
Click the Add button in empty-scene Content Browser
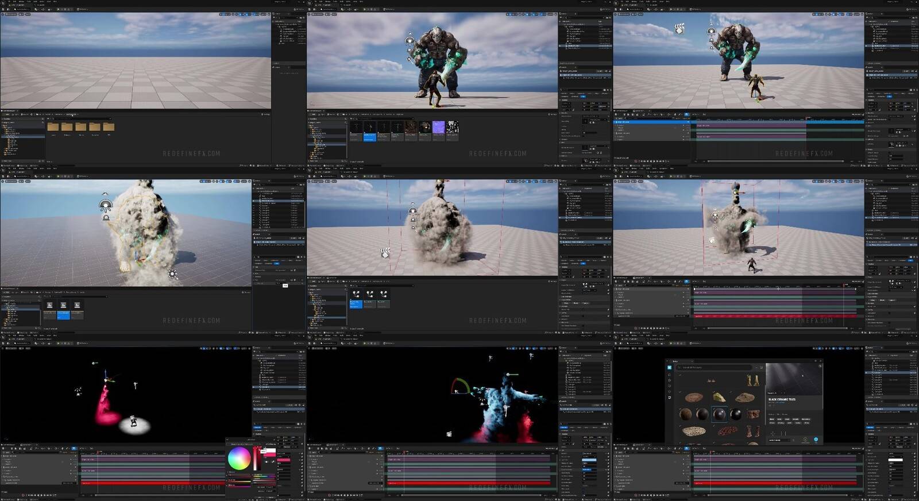tap(6, 114)
